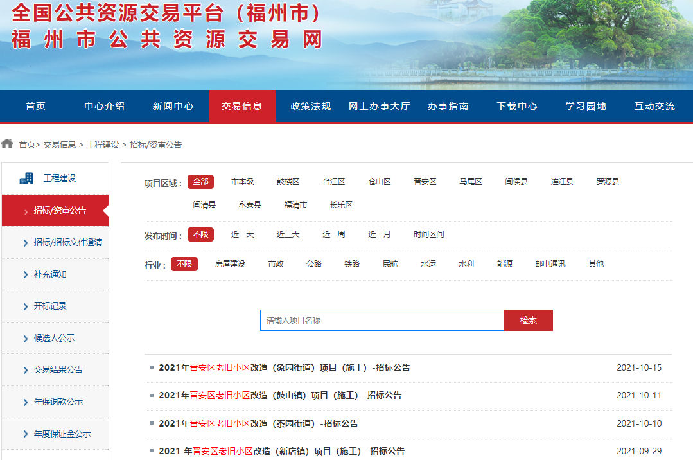
Task: Open 开标记录 sidebar item
Action: pyautogui.click(x=55, y=306)
